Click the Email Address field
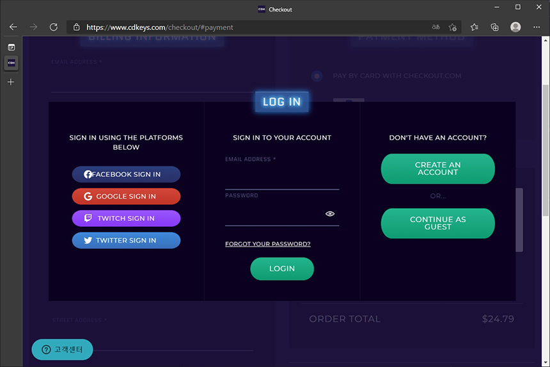This screenshot has width=550, height=367. tap(282, 178)
